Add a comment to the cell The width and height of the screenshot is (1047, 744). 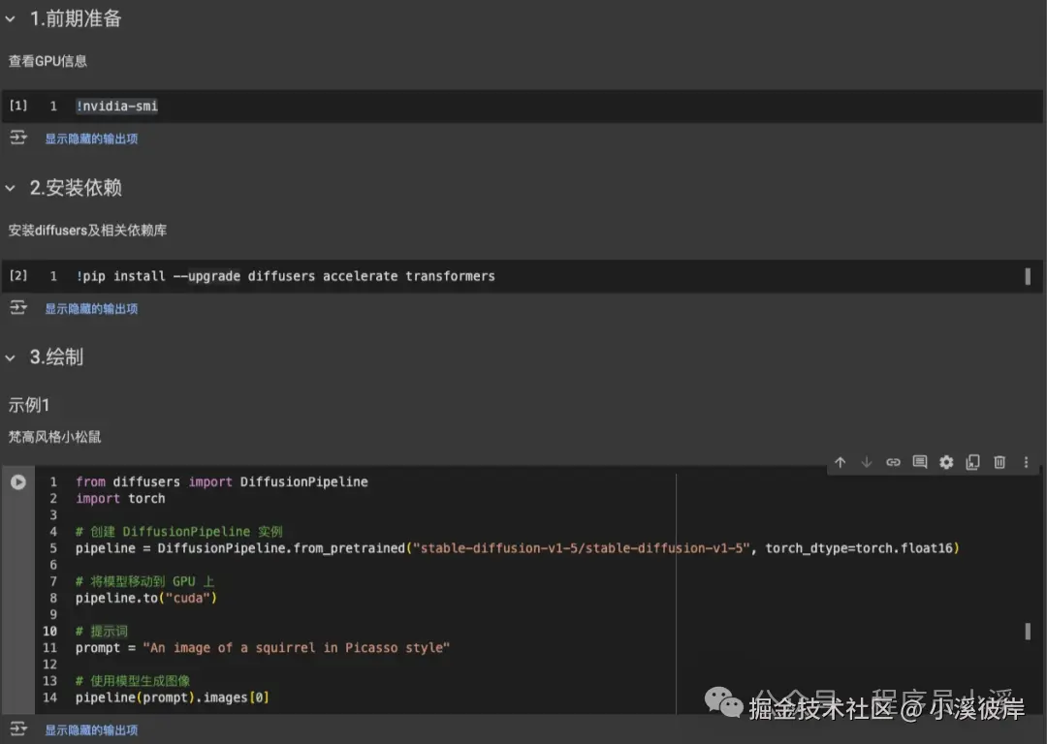(x=920, y=462)
